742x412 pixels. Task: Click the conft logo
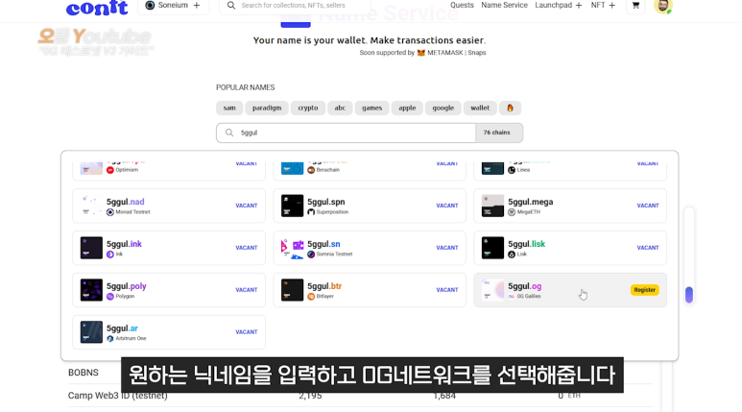tap(97, 8)
